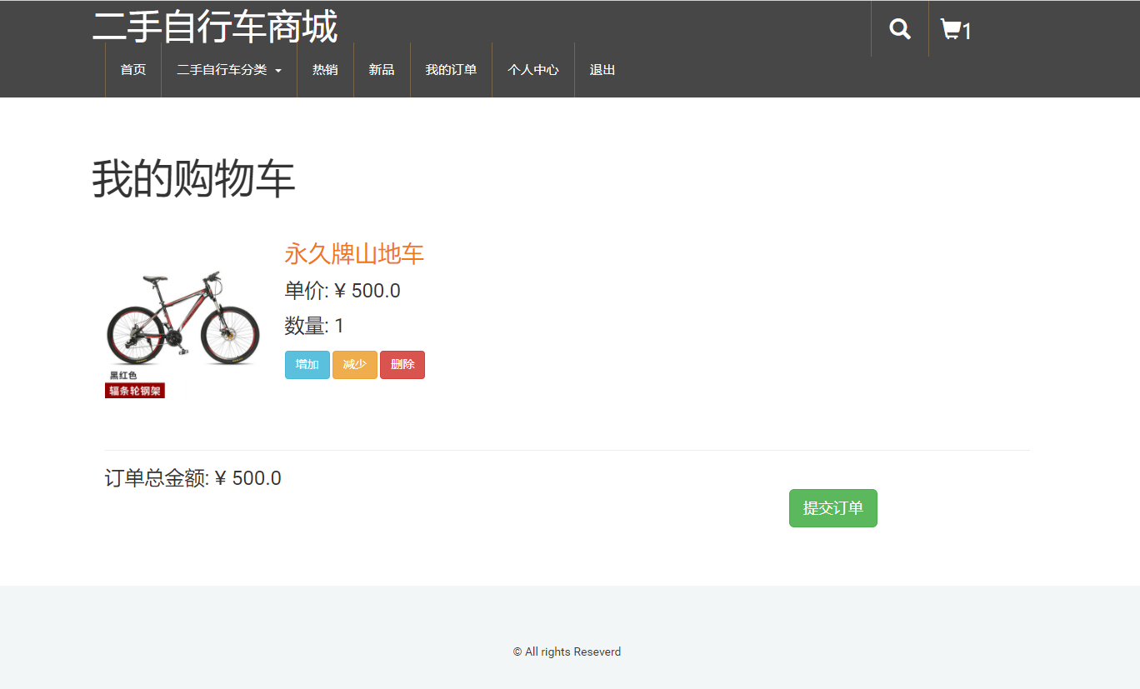Expand the 二手自行车分类 dropdown menu

click(229, 70)
